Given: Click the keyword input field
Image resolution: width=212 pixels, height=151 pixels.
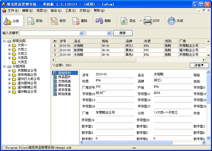Looking at the screenshot, I should click(x=49, y=33).
